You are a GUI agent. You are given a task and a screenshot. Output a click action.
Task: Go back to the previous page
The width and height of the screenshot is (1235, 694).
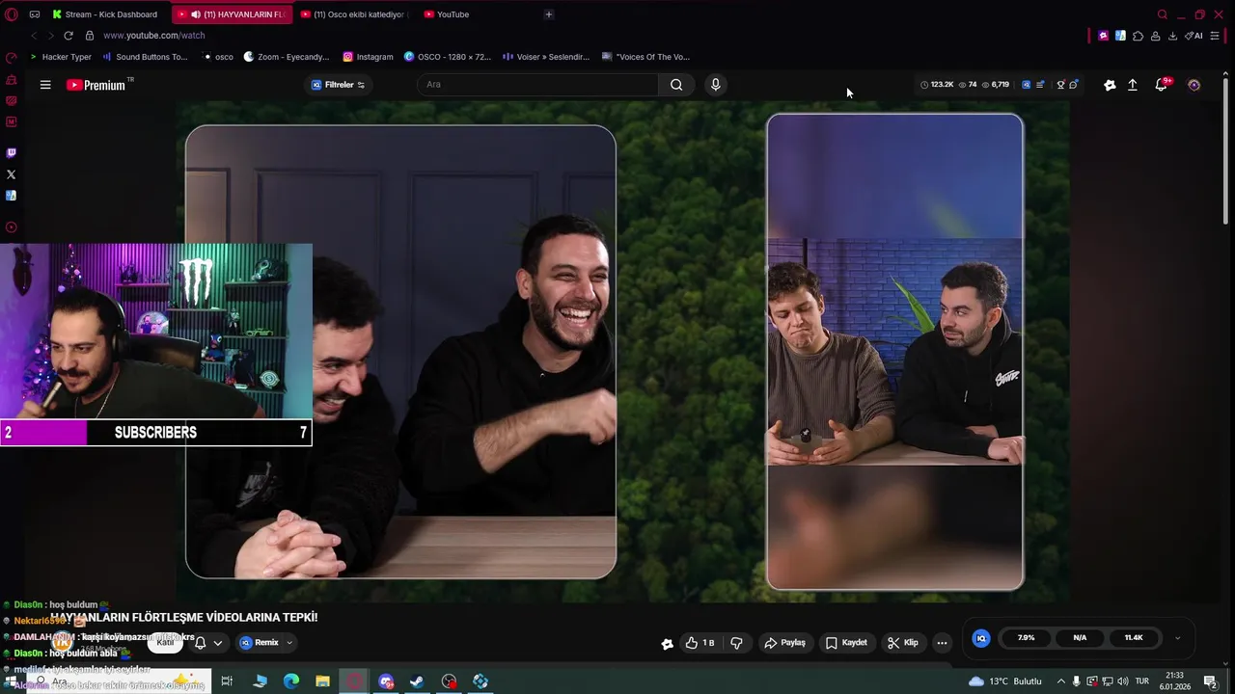34,36
